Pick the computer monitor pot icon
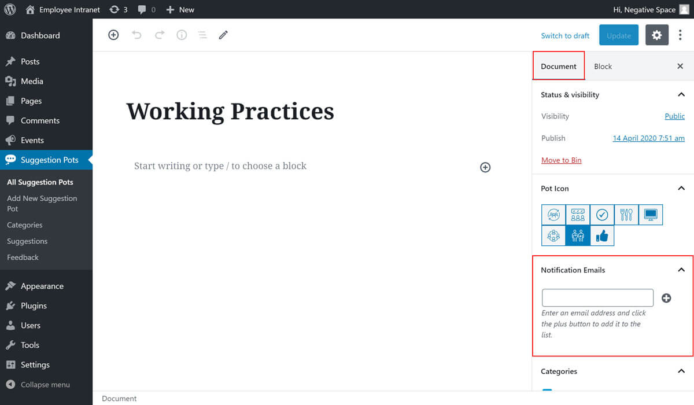Screen dimensions: 694x405 tap(651, 215)
